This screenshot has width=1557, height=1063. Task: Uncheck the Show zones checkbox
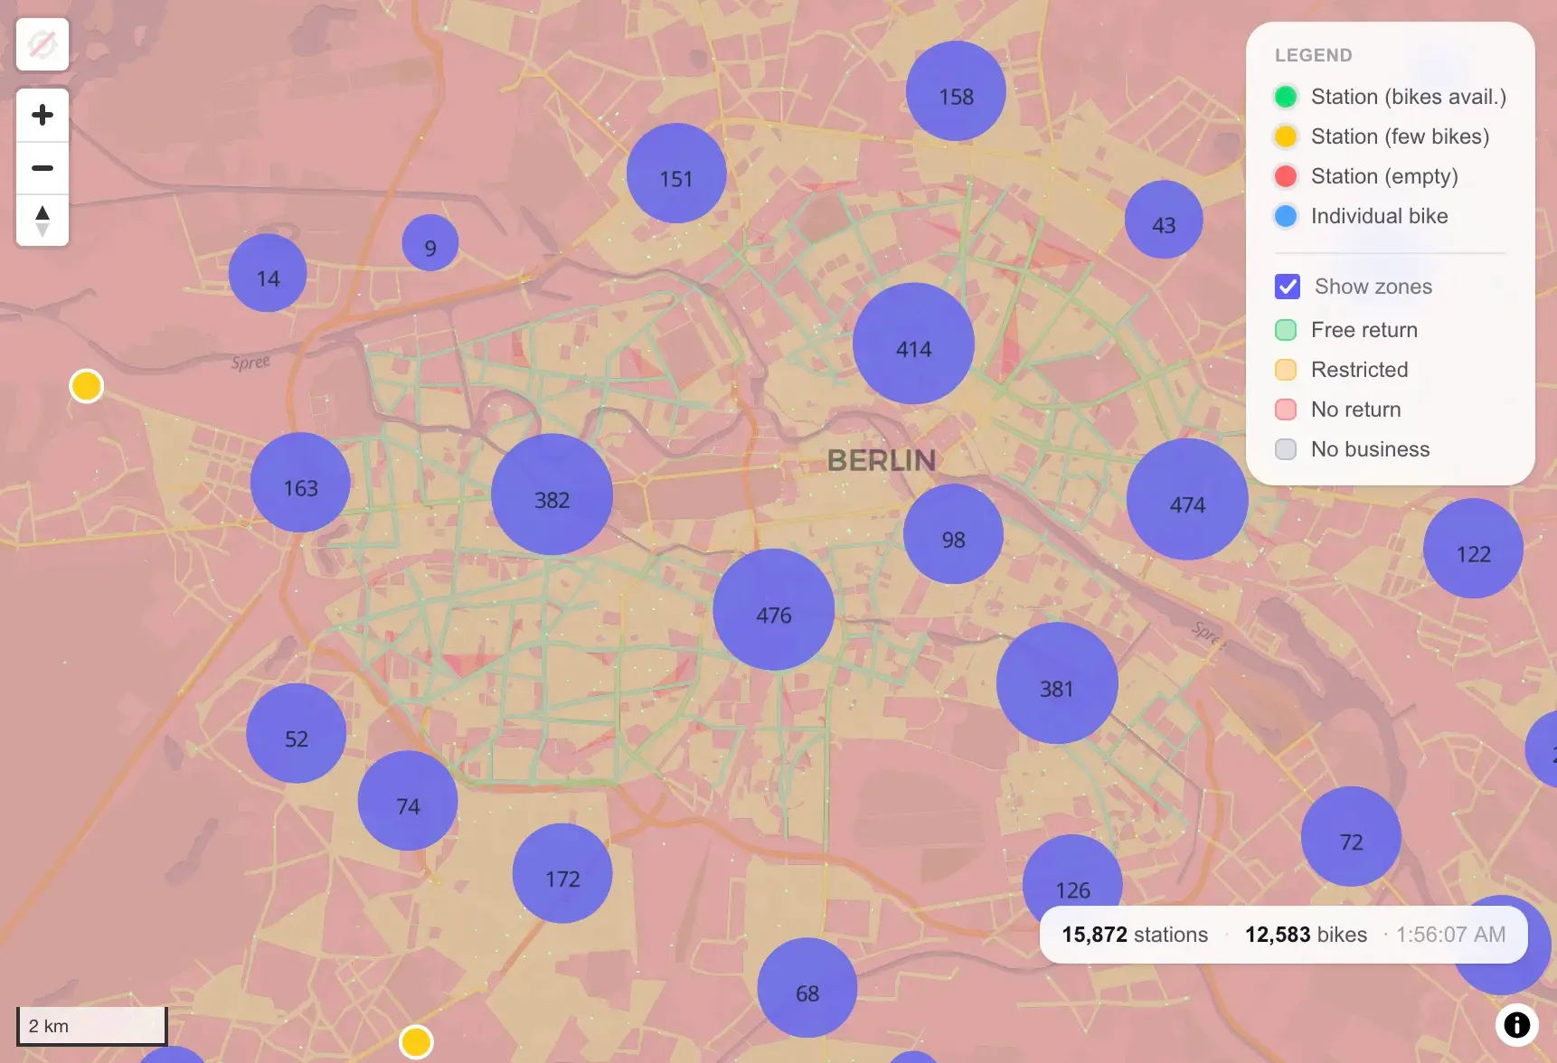tap(1288, 287)
